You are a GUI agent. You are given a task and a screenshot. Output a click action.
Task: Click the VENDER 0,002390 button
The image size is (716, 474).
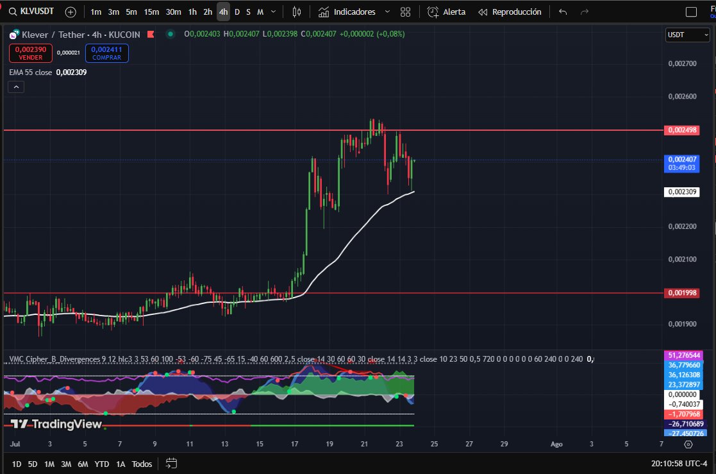click(31, 53)
